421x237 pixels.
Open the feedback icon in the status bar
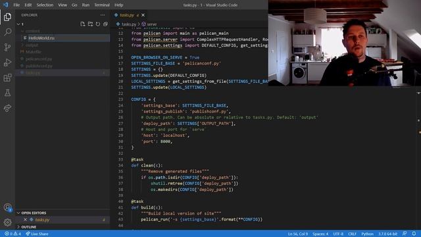pos(405,234)
